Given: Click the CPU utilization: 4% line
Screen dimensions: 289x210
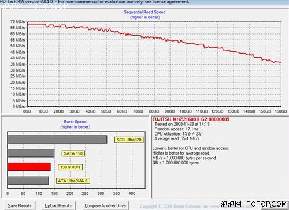Looking at the screenshot, I should (179, 134).
